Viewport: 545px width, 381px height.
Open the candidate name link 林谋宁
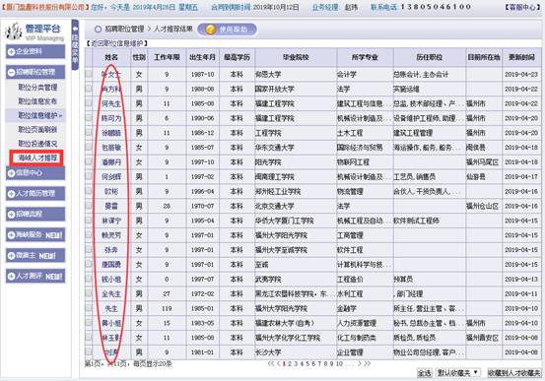pyautogui.click(x=111, y=221)
